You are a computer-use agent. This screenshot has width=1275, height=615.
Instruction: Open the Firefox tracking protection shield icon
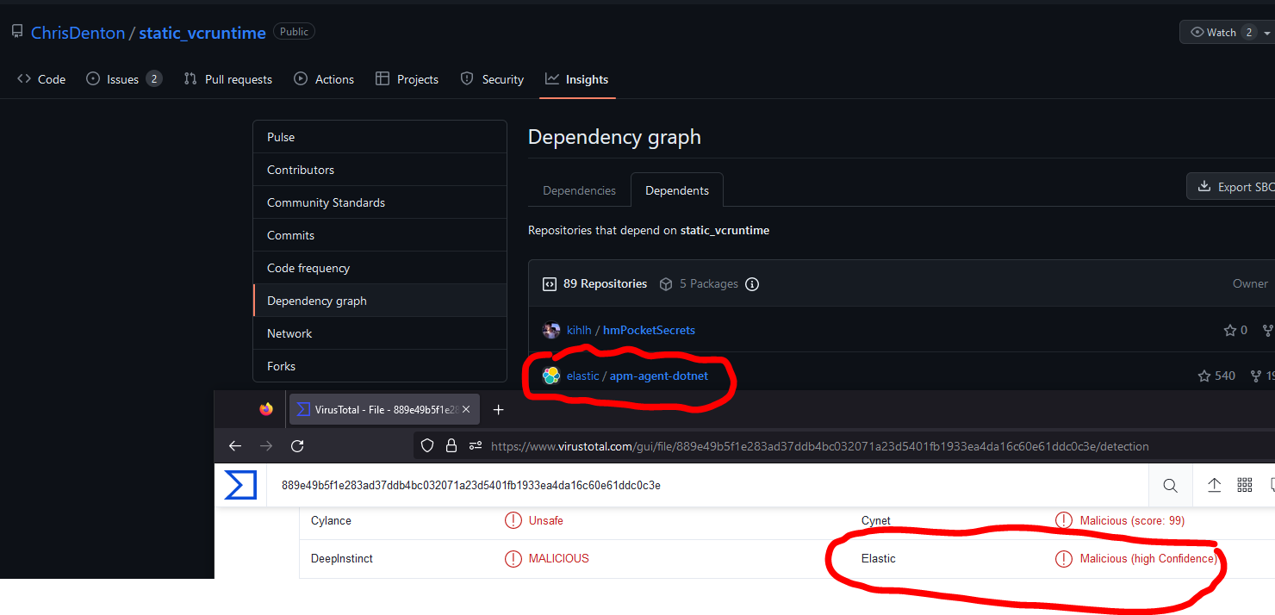427,446
